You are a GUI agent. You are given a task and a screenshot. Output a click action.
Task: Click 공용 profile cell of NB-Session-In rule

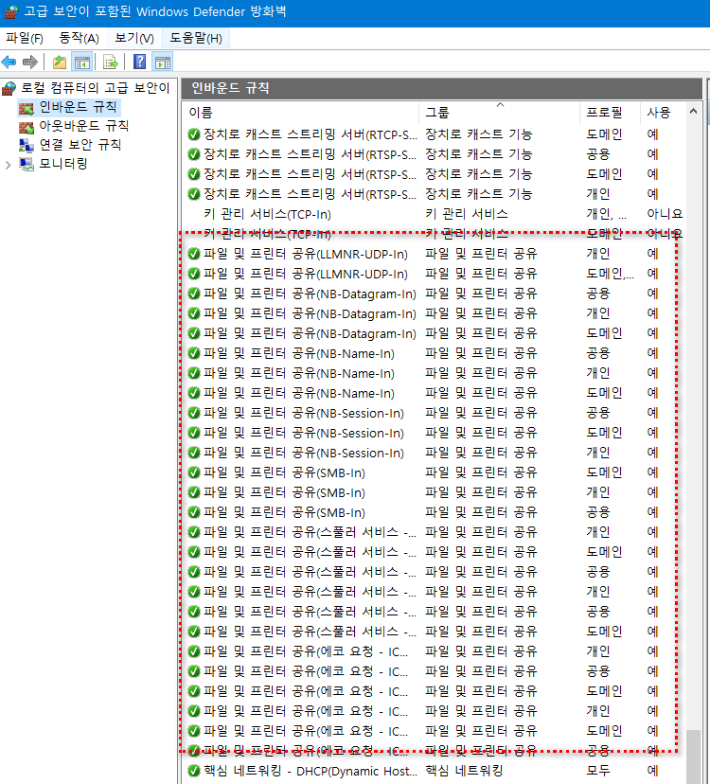(598, 413)
